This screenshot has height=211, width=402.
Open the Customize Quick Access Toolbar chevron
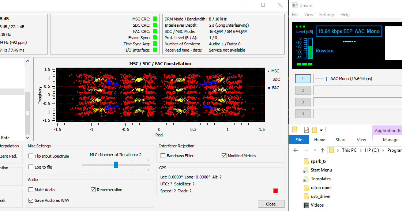pos(320,130)
